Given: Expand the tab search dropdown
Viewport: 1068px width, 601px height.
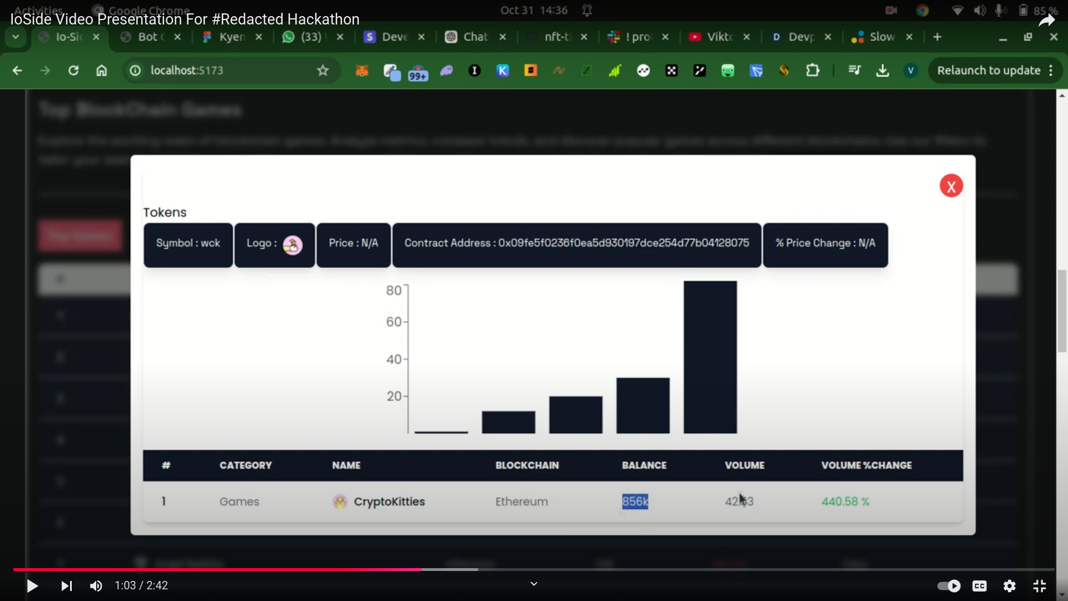Looking at the screenshot, I should [x=16, y=37].
